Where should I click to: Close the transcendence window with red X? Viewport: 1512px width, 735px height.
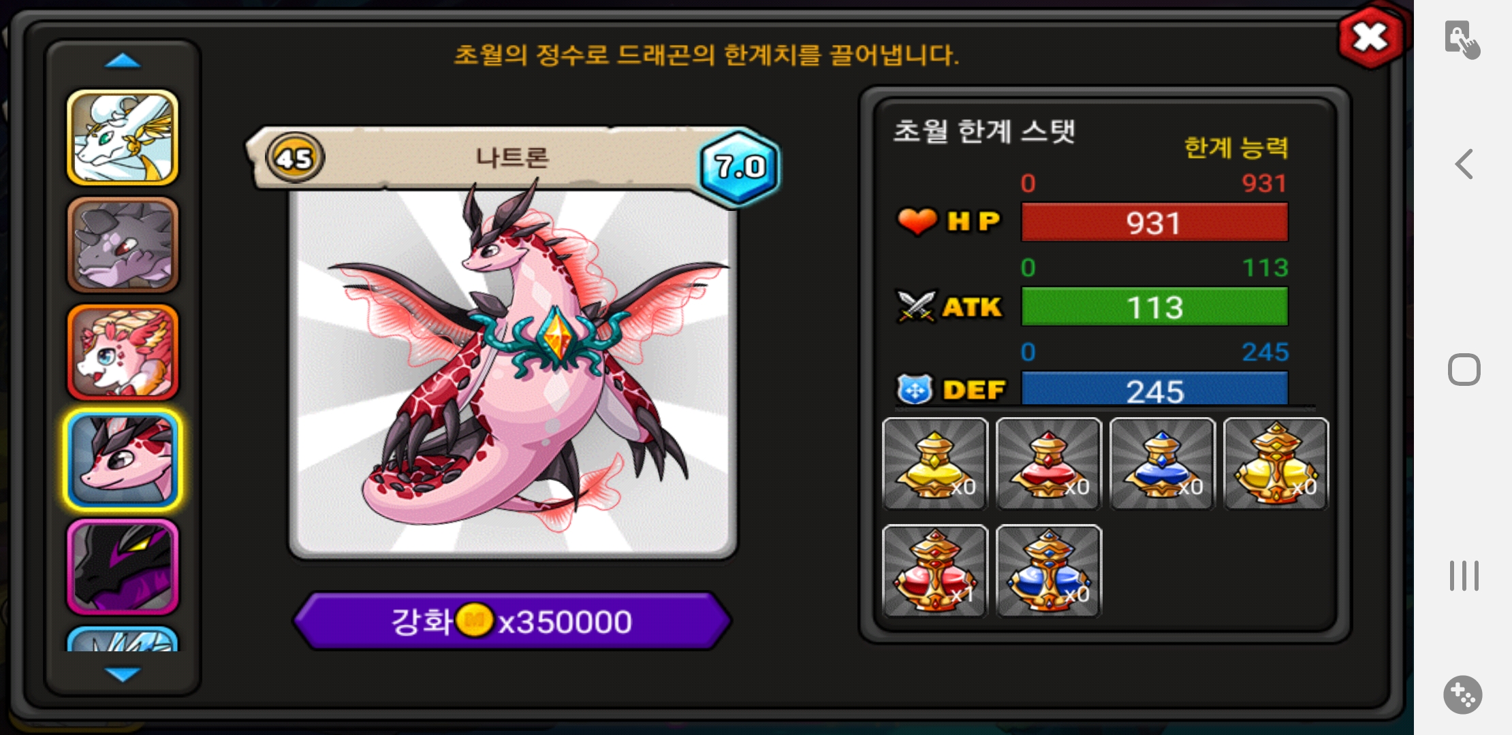pyautogui.click(x=1370, y=37)
